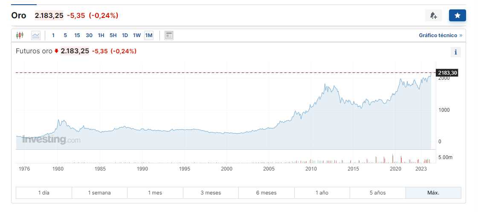This screenshot has height=212, width=478.
Task: Switch interval to 1D
Action: (125, 35)
